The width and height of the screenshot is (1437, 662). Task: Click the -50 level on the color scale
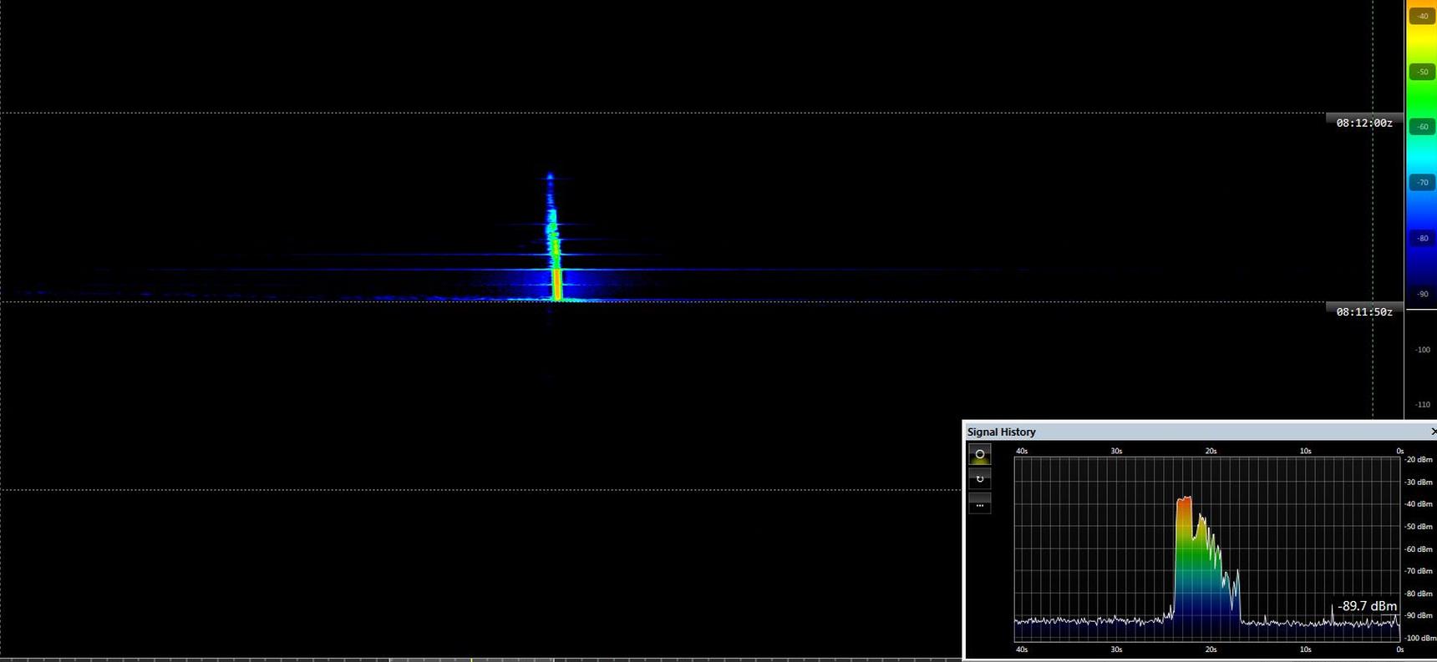coord(1422,72)
